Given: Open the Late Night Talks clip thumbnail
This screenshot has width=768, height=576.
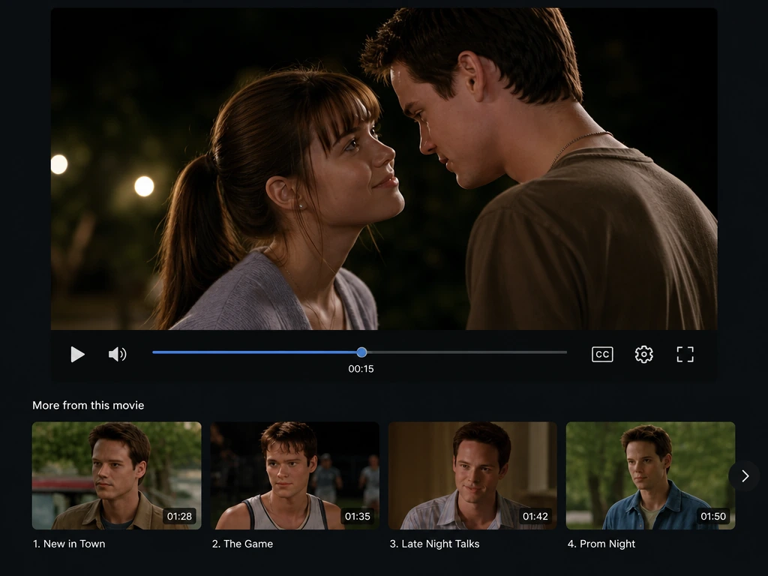Looking at the screenshot, I should click(472, 475).
